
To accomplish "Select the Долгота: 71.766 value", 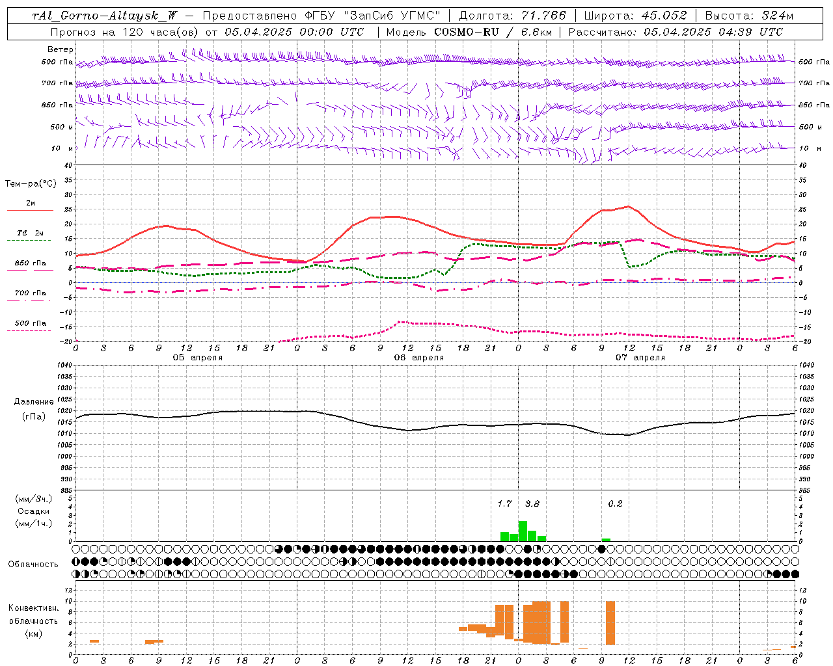I will (513, 16).
